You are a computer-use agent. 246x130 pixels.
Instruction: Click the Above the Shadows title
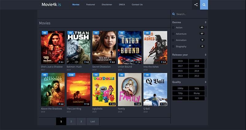[x=51, y=109]
